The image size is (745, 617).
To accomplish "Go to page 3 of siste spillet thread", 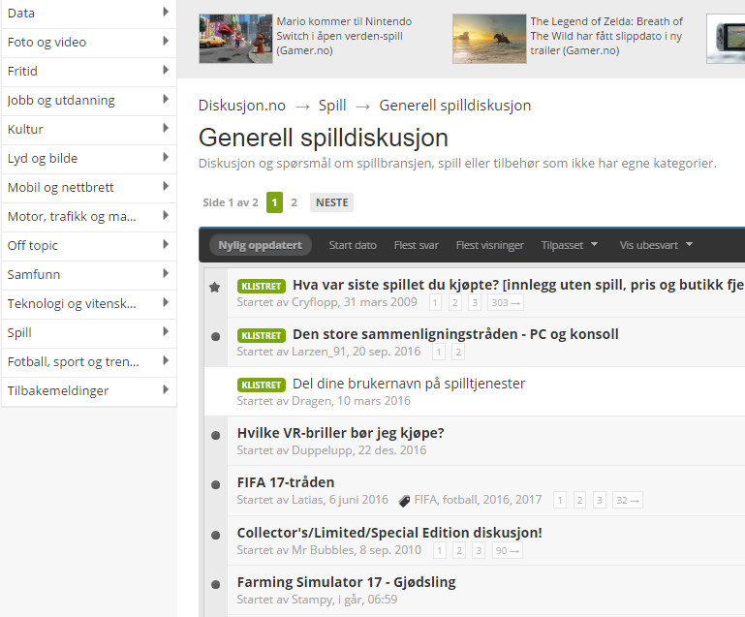I will point(474,302).
